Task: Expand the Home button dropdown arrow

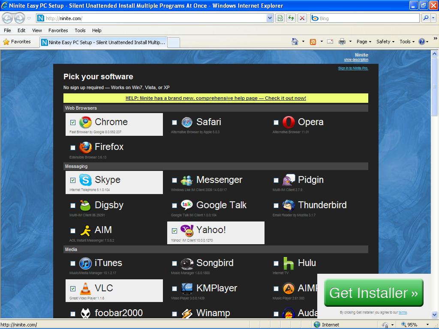Action: [303, 42]
